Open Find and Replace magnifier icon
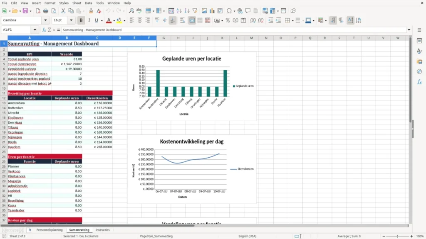This screenshot has height=239, width=426. click(131, 11)
